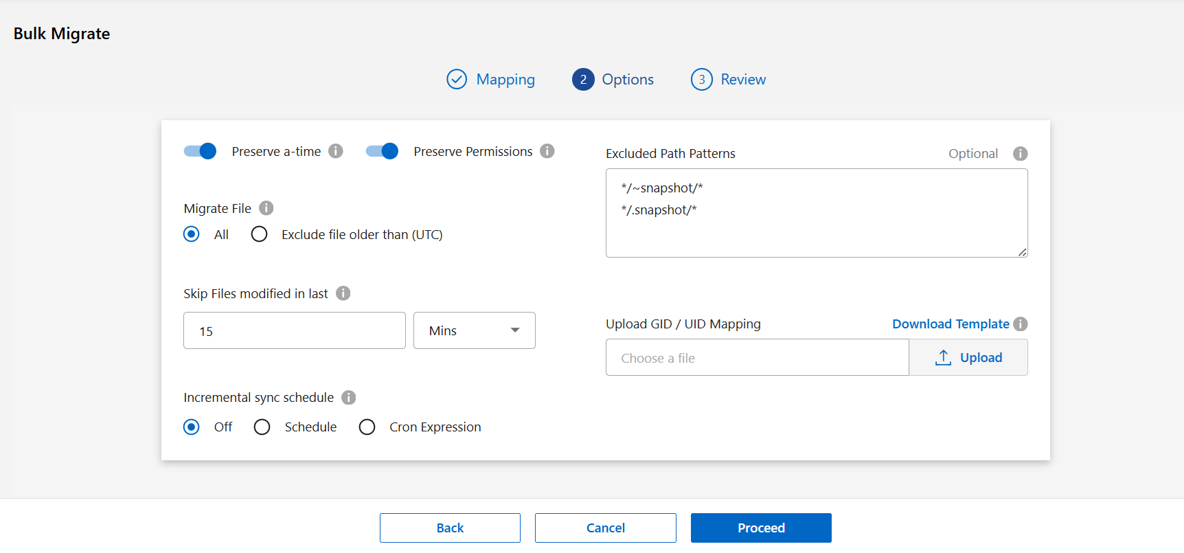Select the Schedule radio option
The image size is (1184, 553).
262,427
